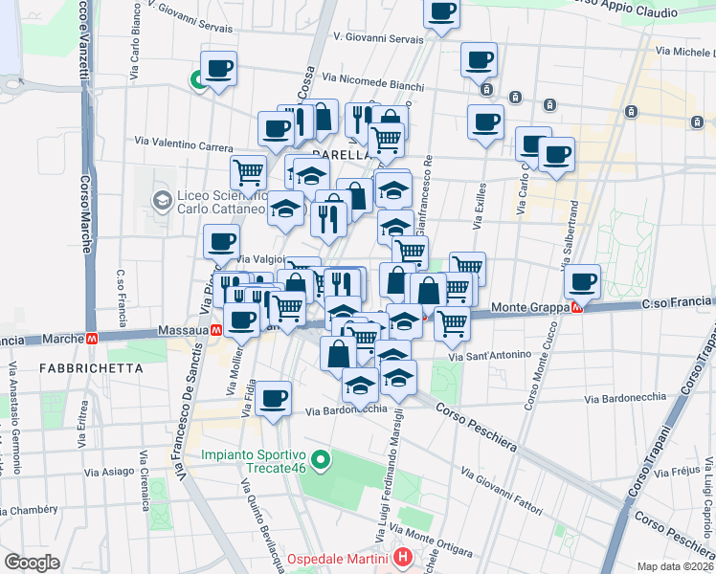Click the Via Giovanni Fattori label
Viewport: 716px width, 574px height.
(502, 491)
